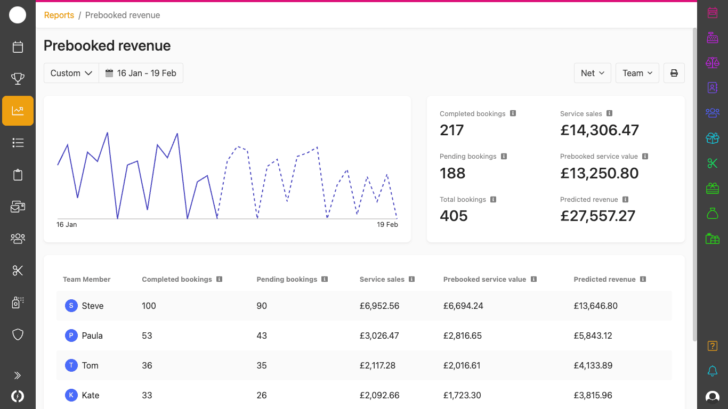The width and height of the screenshot is (728, 409).
Task: Open the Custom date preset dropdown
Action: tap(71, 73)
